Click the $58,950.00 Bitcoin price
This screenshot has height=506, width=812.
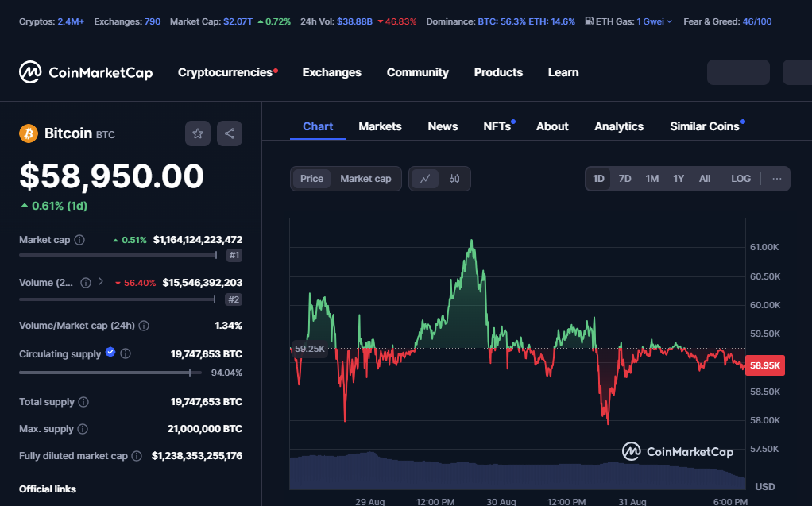click(112, 176)
